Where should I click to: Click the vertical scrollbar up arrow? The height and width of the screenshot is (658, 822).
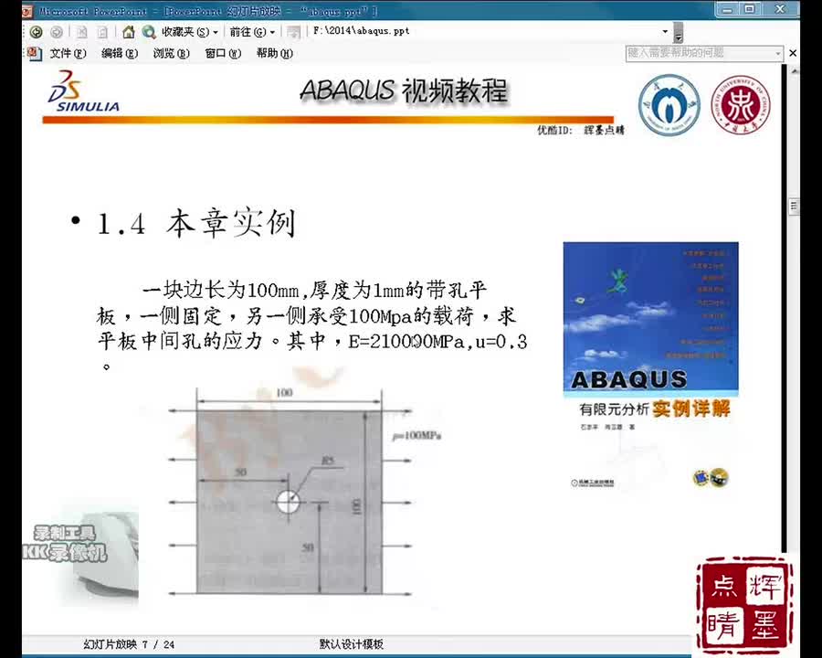point(795,70)
